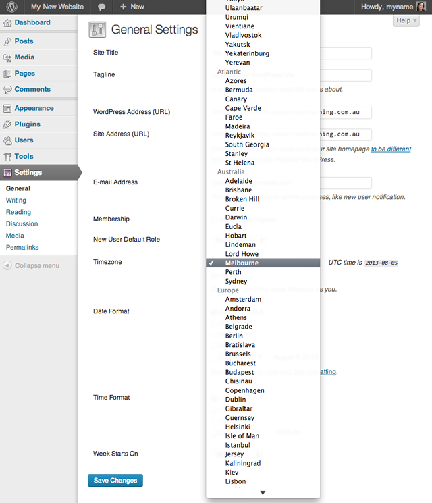The image size is (432, 503).
Task: Click the Comments speech bubble sidebar icon
Action: point(7,90)
